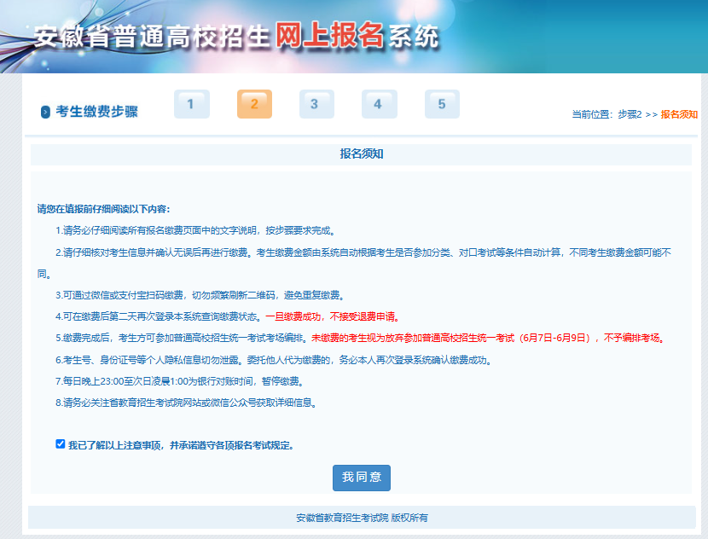This screenshot has height=539, width=708.
Task: Open step 4 in the step indicator bar
Action: pos(378,104)
